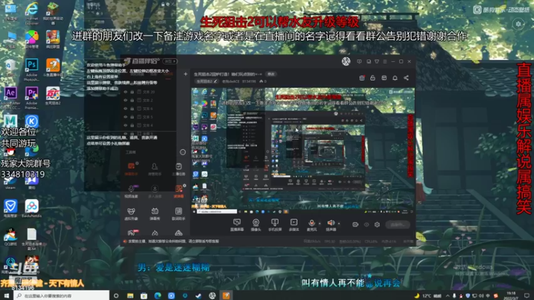Open wallpaper settings gear at desktop corner
This screenshot has width=534, height=300.
click(x=519, y=24)
